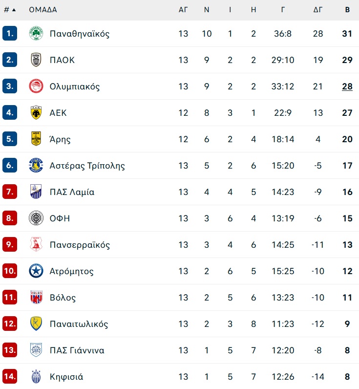Image resolution: width=359 pixels, height=389 pixels.
Task: Sort table by the # rank arrow
Action: (10, 10)
